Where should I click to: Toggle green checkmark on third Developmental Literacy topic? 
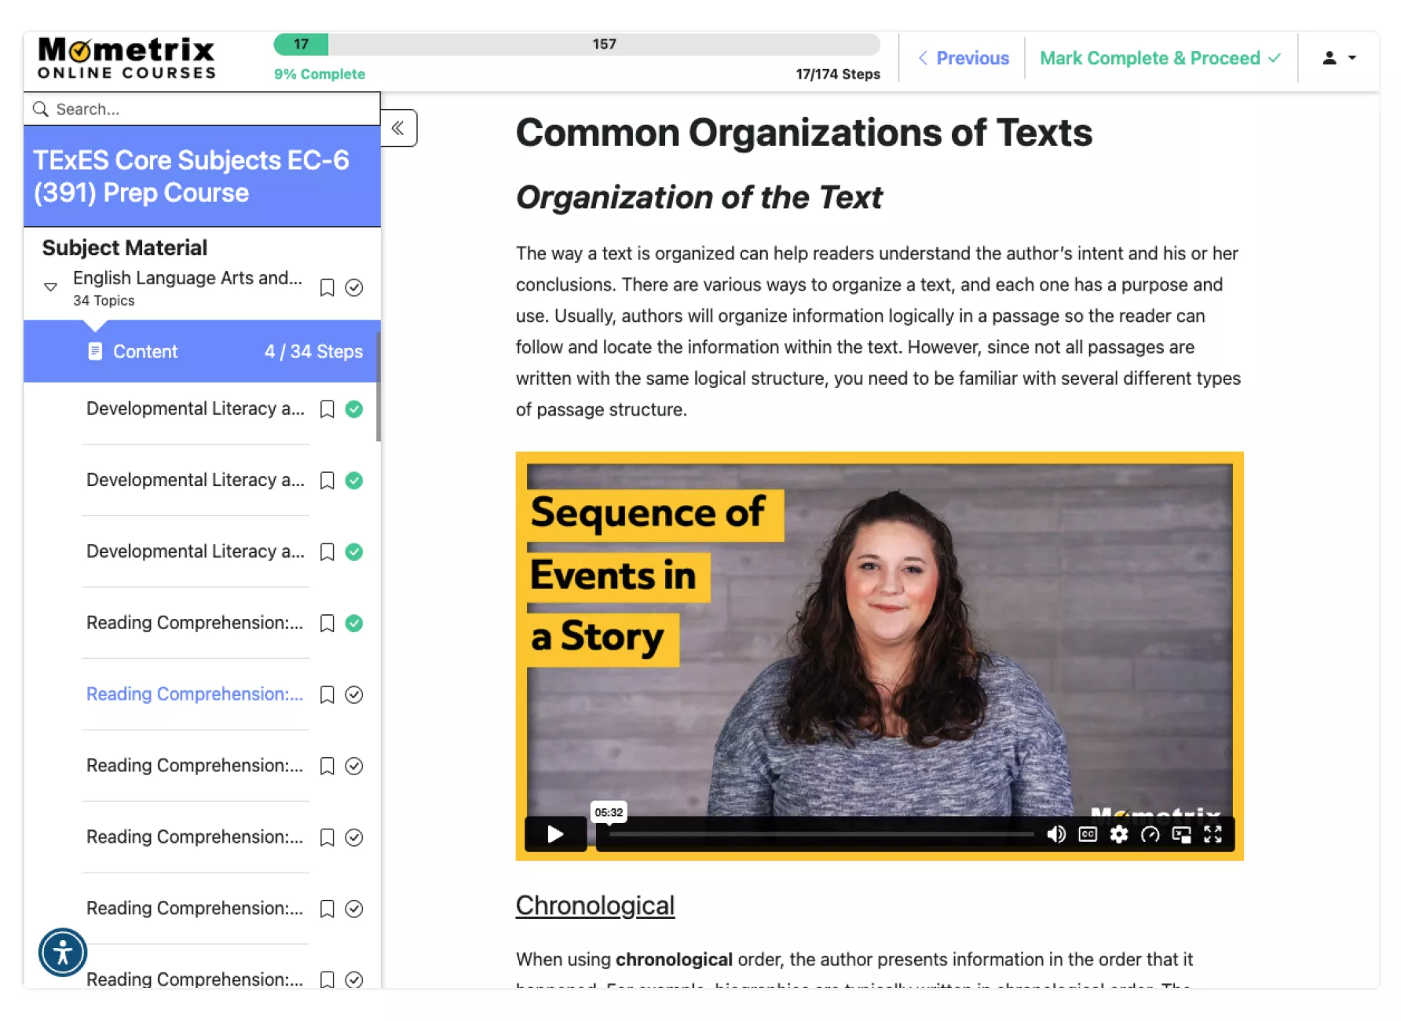354,552
